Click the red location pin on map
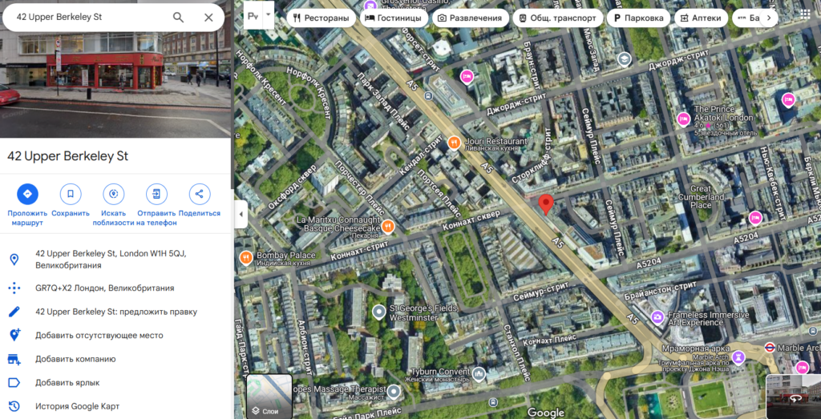This screenshot has width=821, height=419. (545, 204)
